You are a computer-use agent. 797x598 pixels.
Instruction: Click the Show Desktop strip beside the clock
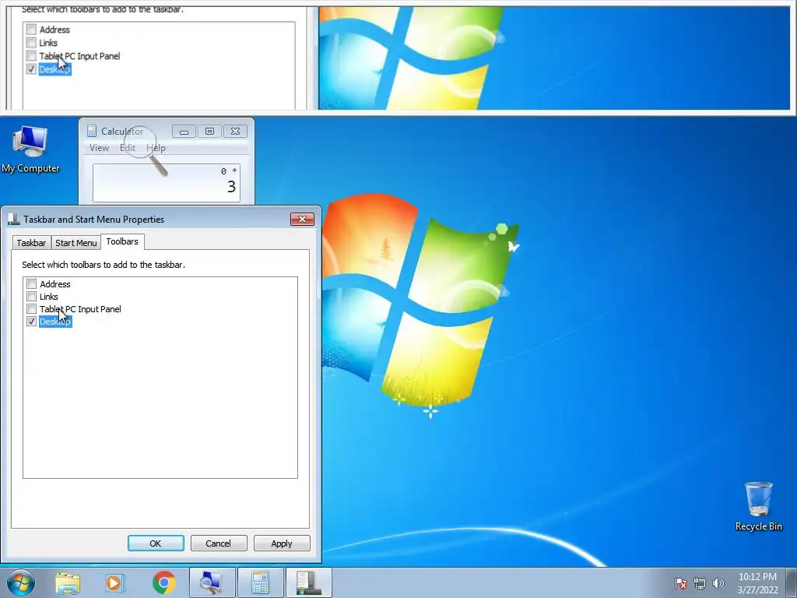(x=791, y=582)
